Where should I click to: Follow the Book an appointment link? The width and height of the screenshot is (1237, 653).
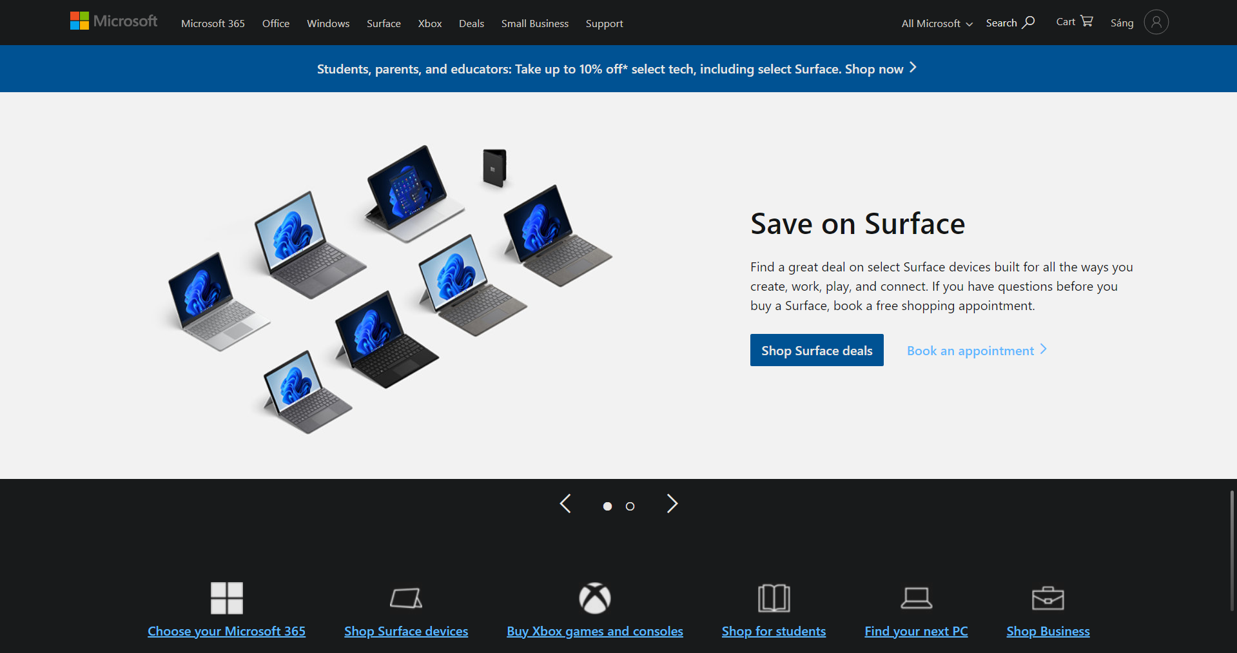pyautogui.click(x=977, y=350)
